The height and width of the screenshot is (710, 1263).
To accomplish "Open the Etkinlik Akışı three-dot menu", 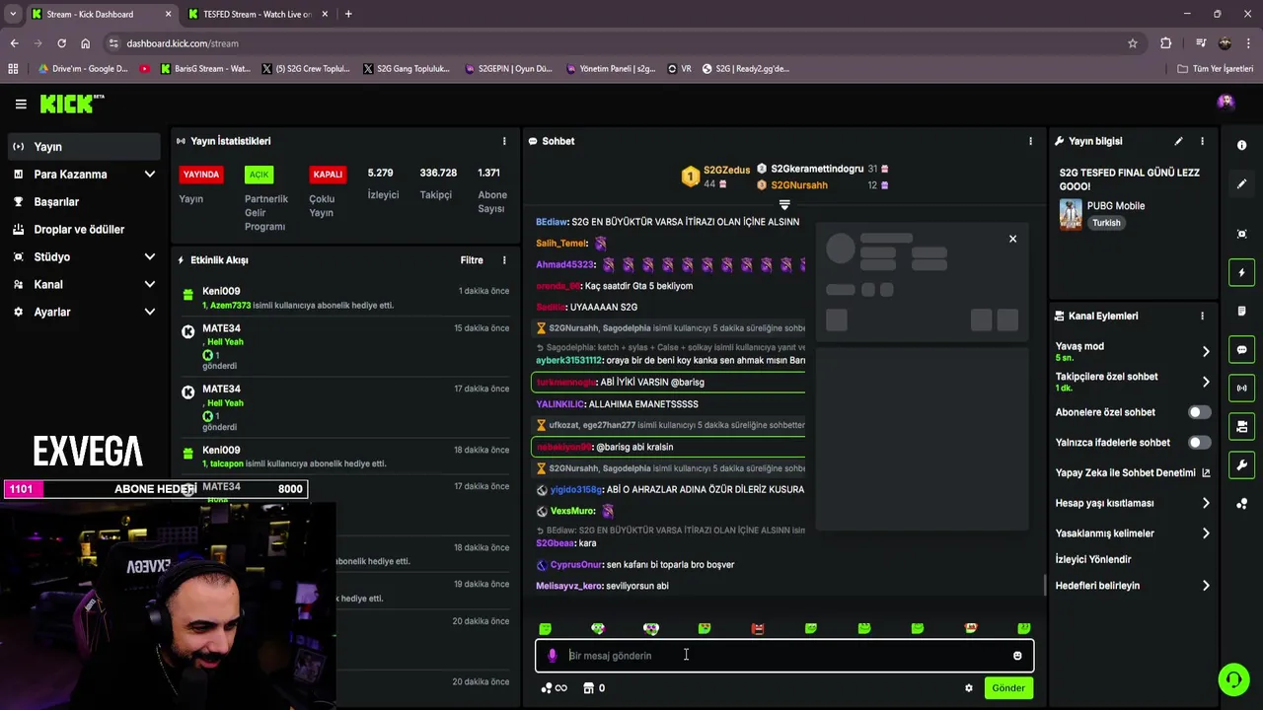I will [x=504, y=260].
